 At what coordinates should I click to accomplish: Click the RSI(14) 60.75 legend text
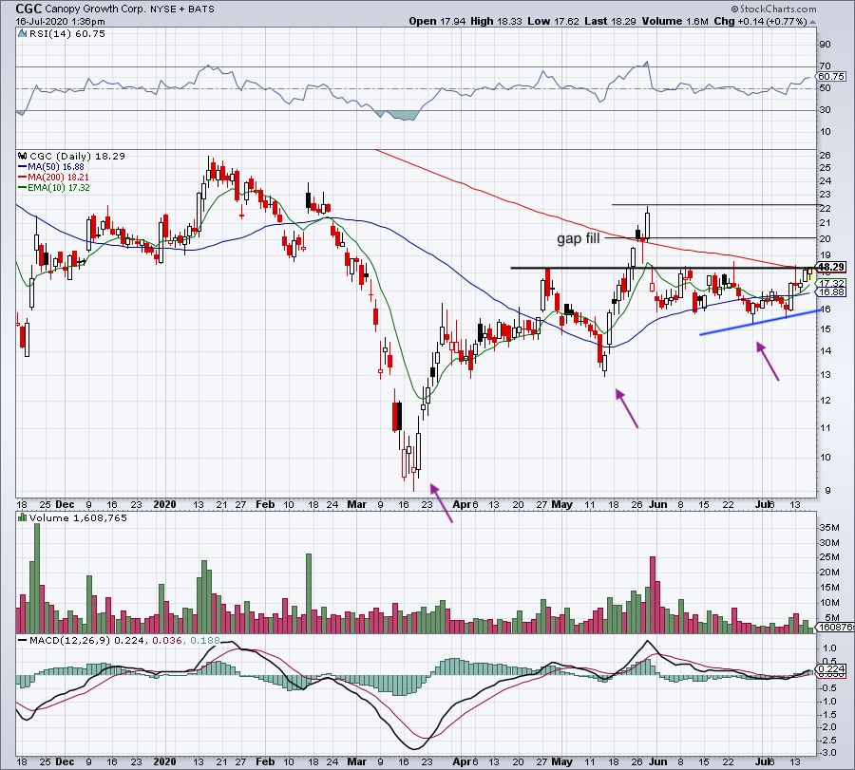pos(67,34)
